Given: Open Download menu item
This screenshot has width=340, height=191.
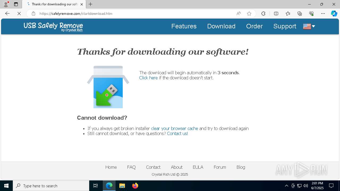Looking at the screenshot, I should 221,26.
